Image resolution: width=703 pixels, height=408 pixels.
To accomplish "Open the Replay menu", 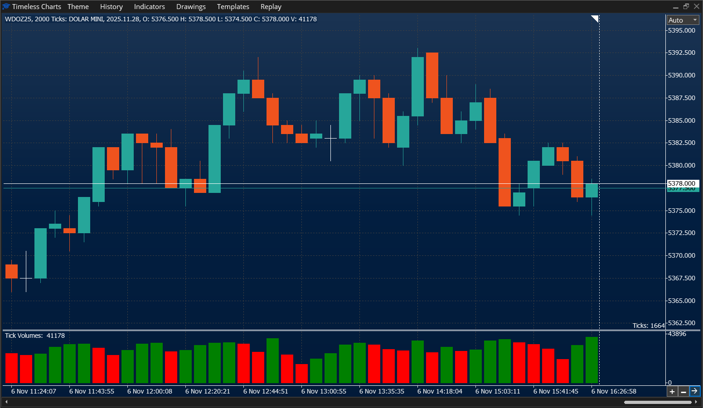I will coord(271,6).
